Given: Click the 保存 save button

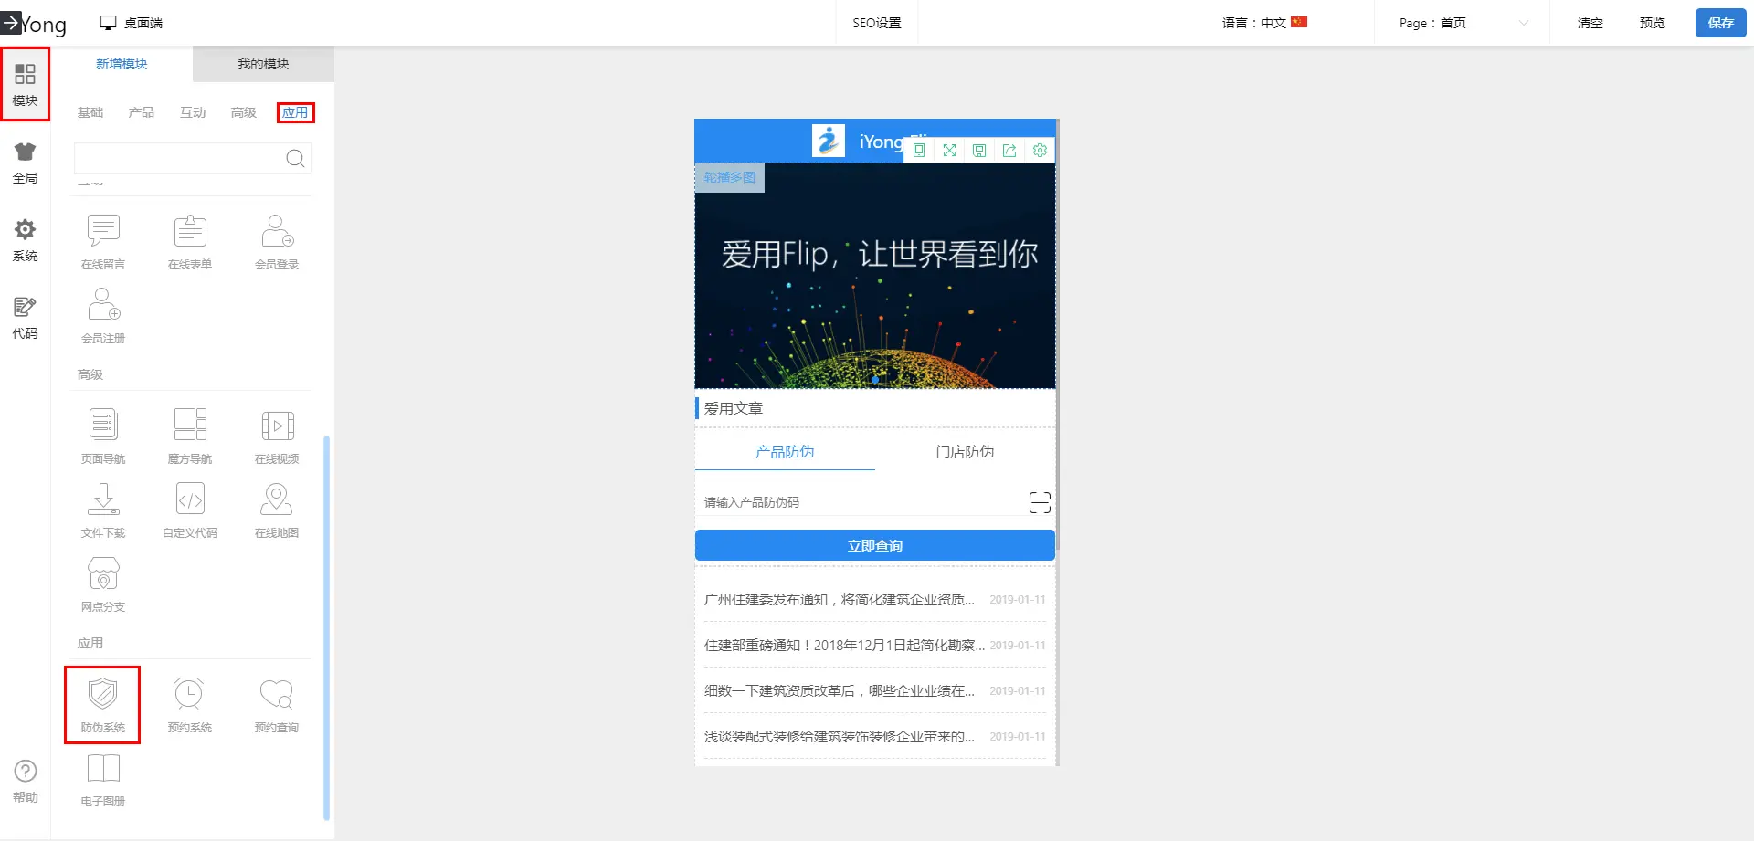Looking at the screenshot, I should [1720, 23].
